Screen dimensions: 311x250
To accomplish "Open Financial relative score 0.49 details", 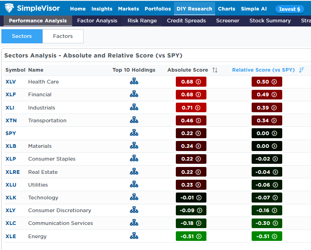I will pos(267,94).
